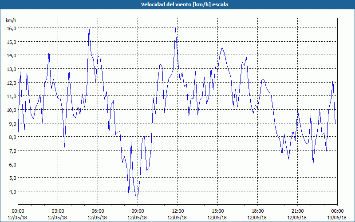Viewport: 355px width, 222px height.
Task: Click the 21:00 time axis label
Action: point(297,211)
